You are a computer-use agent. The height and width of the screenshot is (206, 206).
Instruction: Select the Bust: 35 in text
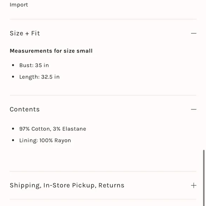(34, 65)
